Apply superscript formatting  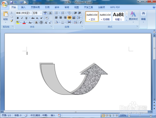coord(41,18)
